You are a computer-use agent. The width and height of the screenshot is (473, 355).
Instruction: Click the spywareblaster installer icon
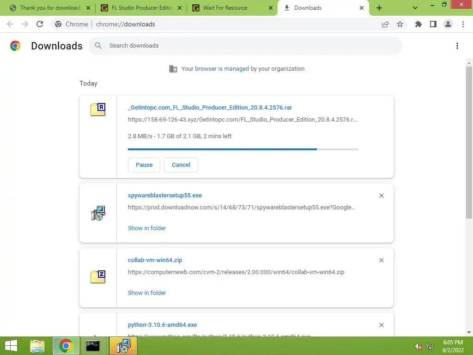(98, 213)
